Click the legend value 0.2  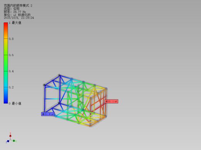coord(11,87)
